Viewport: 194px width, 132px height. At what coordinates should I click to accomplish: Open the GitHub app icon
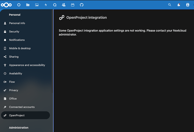coord(82,5)
